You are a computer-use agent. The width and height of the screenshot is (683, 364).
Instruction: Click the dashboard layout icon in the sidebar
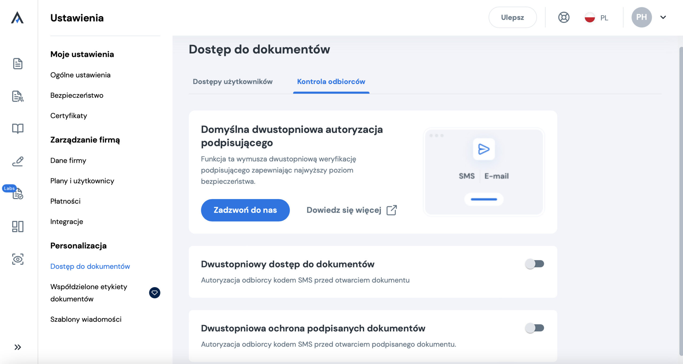tap(18, 226)
